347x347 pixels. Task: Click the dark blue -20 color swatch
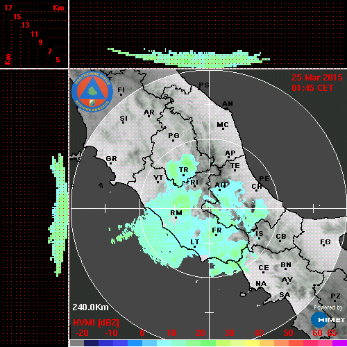[x=92, y=344]
